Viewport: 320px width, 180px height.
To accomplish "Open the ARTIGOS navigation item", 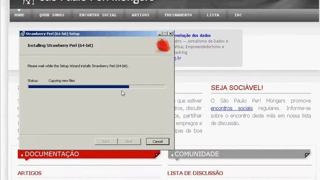I will point(140,15).
